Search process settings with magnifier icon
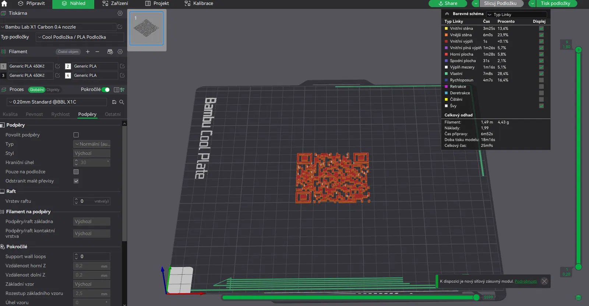Screen dimensions: 589x306 point(121,102)
